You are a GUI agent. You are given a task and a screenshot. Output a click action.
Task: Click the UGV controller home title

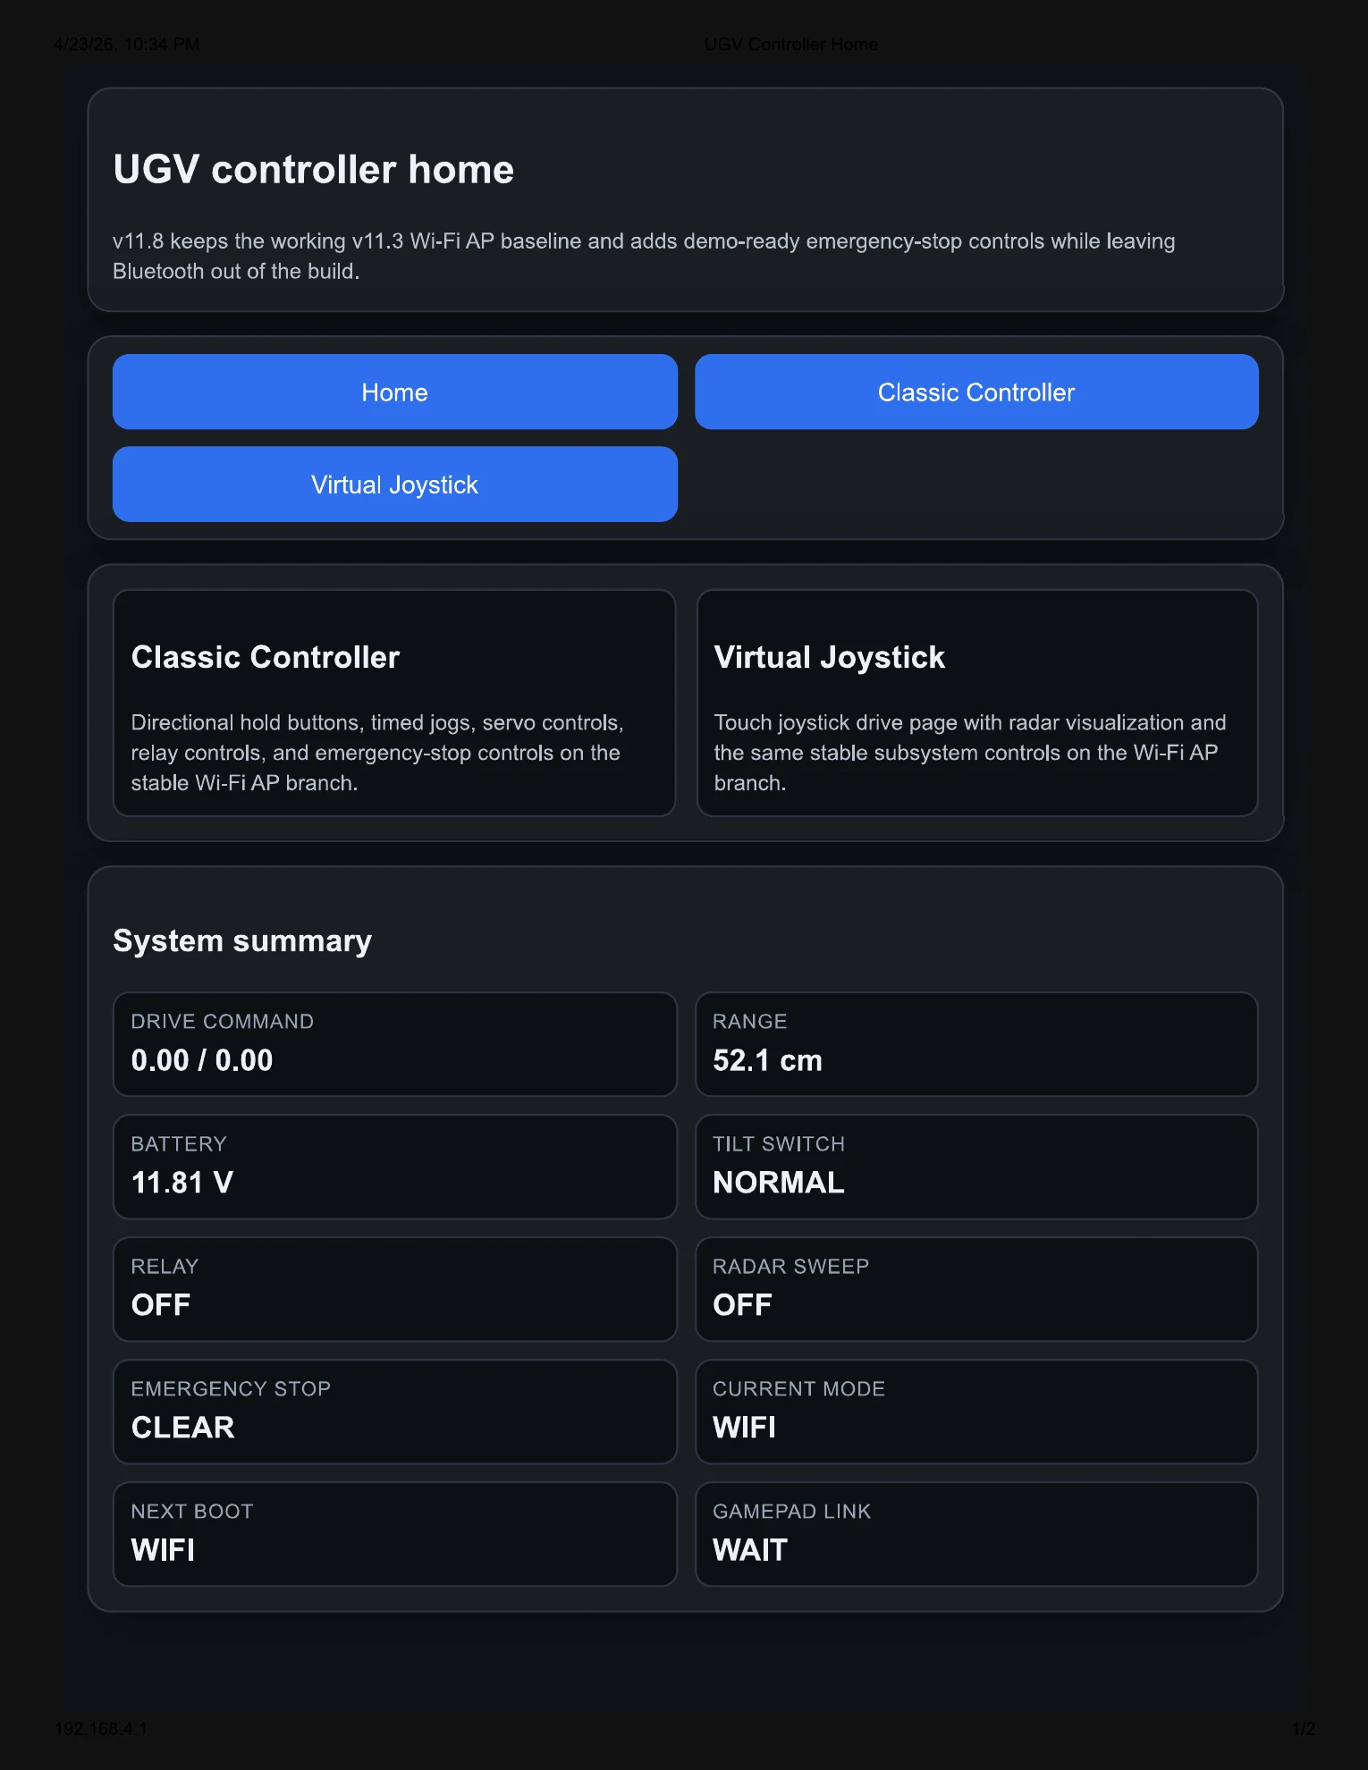313,170
